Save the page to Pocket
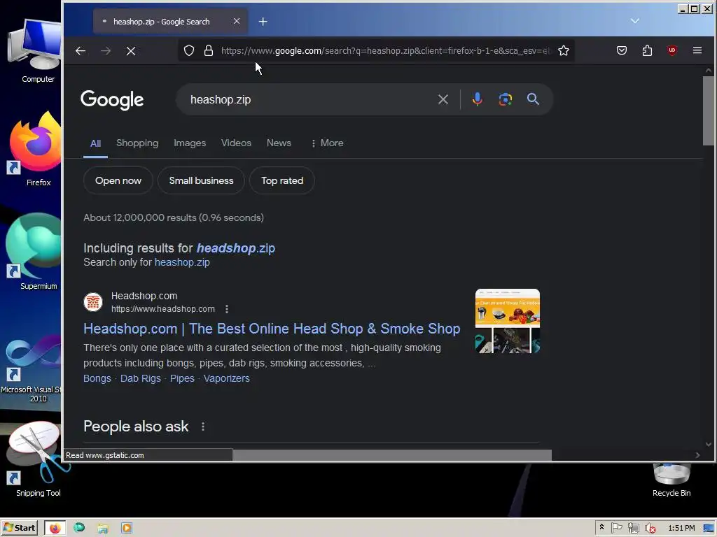This screenshot has width=717, height=537. [622, 50]
